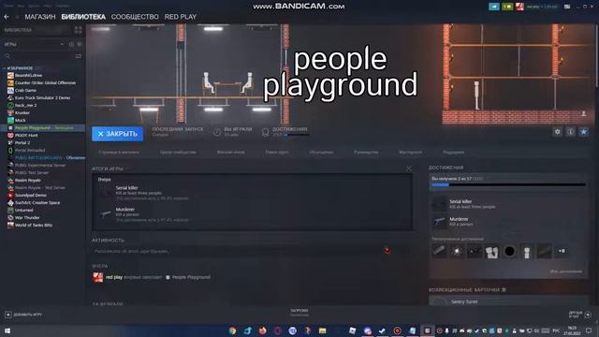Viewport: 599px width, 337px height.
Task: Select World of Tanks Blitz in list
Action: 34,225
